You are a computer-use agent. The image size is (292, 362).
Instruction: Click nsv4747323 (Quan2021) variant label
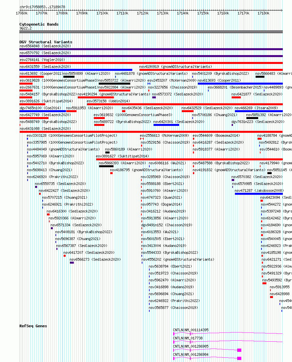pos(161,198)
